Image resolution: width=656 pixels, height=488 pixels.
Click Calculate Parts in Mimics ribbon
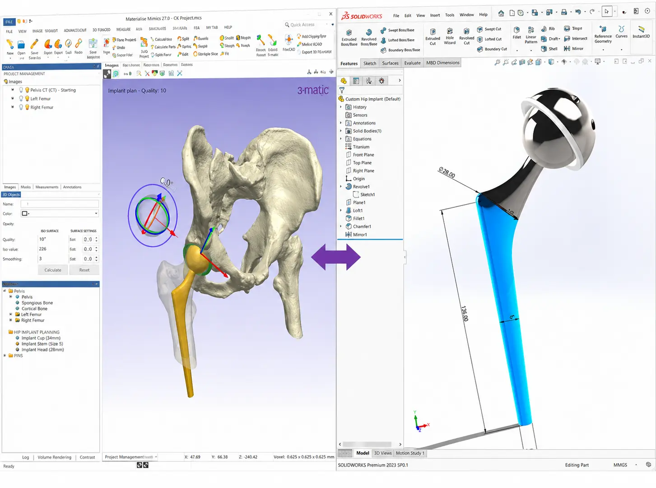pos(163,47)
